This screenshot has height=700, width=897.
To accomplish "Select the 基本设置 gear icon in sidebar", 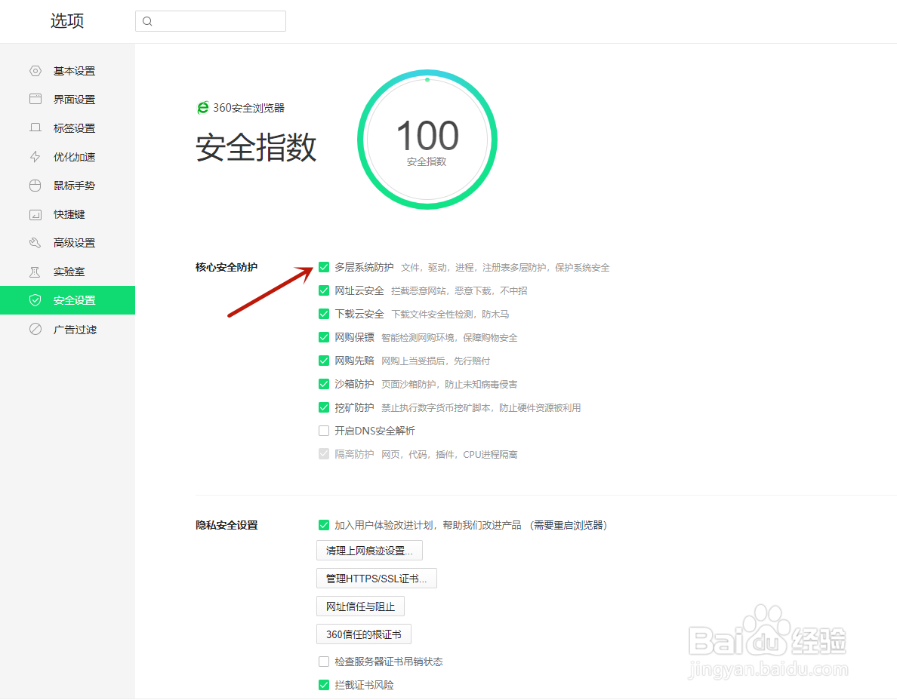I will tap(35, 70).
